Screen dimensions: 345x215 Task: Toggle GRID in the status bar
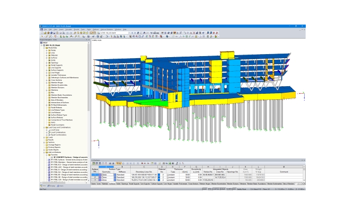coord(210,189)
